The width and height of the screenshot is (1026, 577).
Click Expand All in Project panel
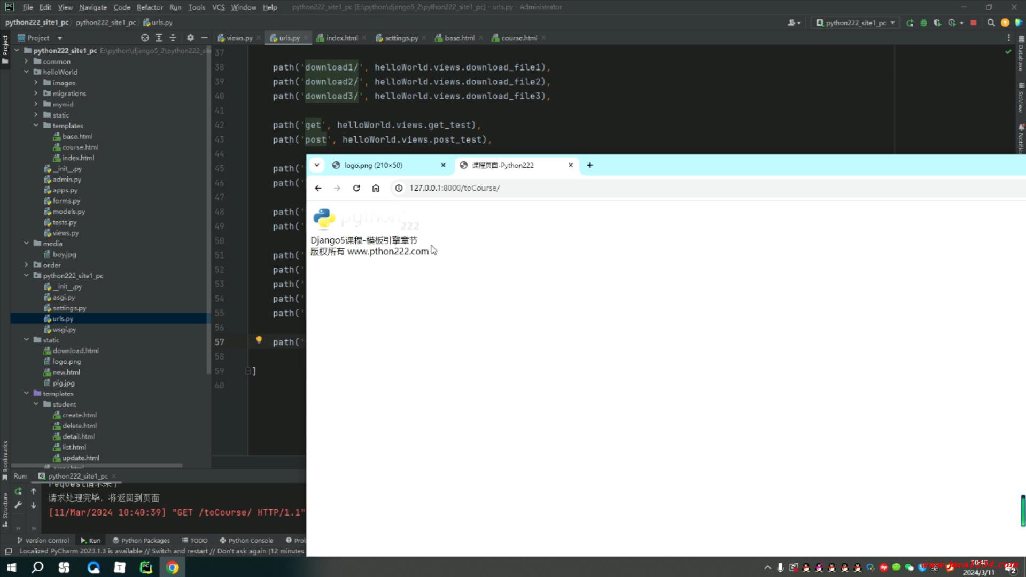[x=159, y=38]
